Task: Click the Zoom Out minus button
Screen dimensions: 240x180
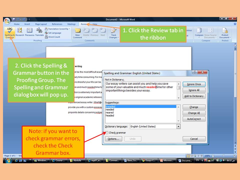Action: point(213,156)
